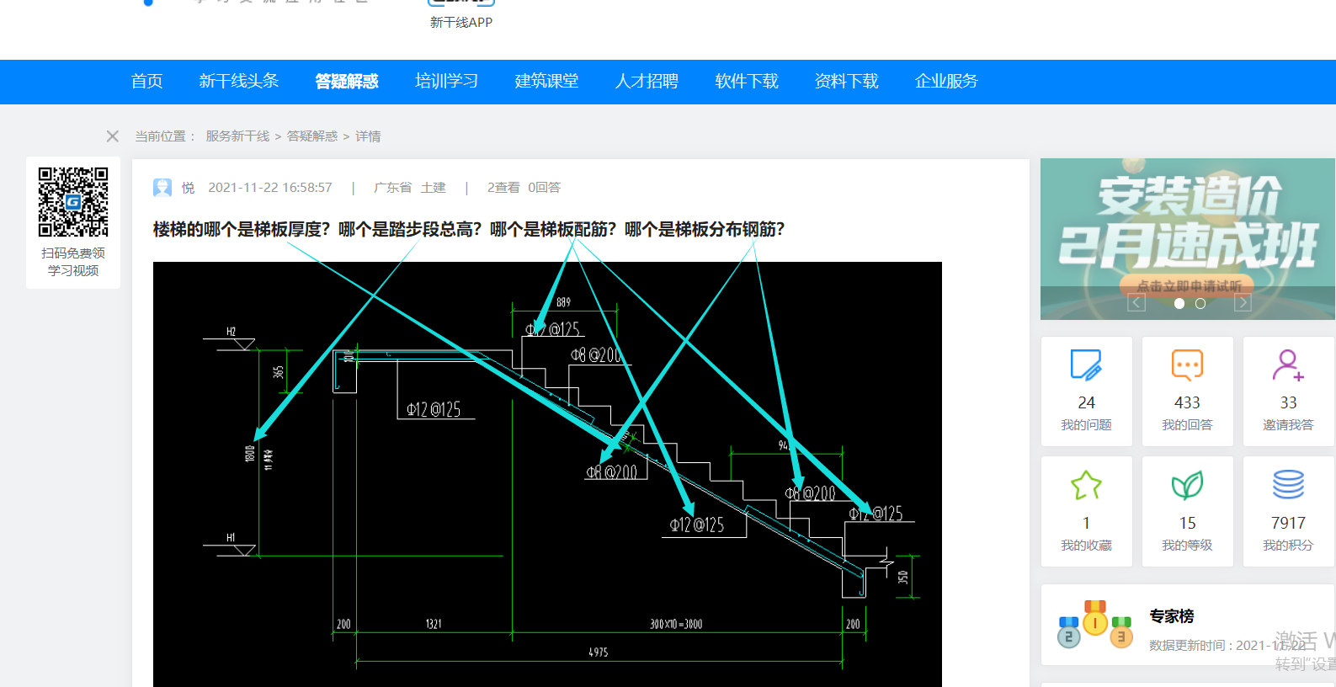Open 企业服务 menu item

pos(946,81)
